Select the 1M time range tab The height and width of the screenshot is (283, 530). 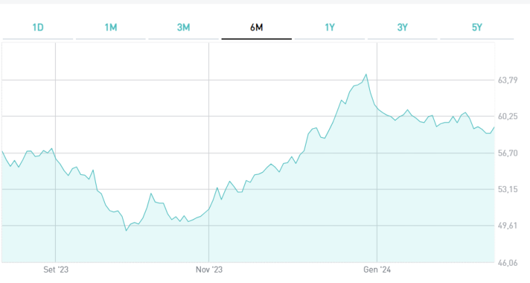(x=110, y=28)
